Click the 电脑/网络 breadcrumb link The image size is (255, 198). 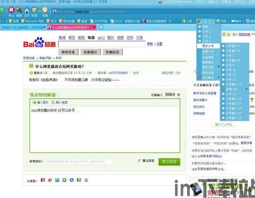pos(45,58)
